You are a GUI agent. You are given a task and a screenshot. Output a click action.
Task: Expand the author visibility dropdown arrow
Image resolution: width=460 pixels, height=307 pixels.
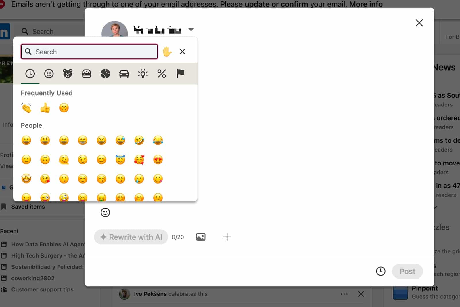click(x=191, y=29)
